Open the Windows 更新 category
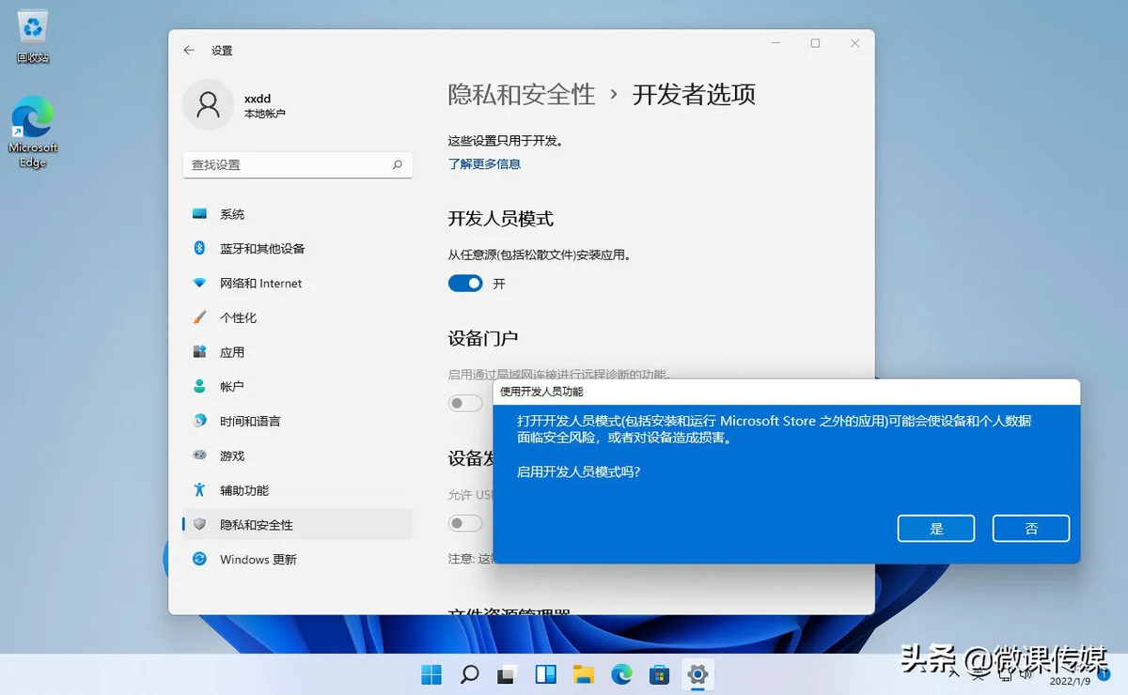The image size is (1128, 695). (298, 559)
